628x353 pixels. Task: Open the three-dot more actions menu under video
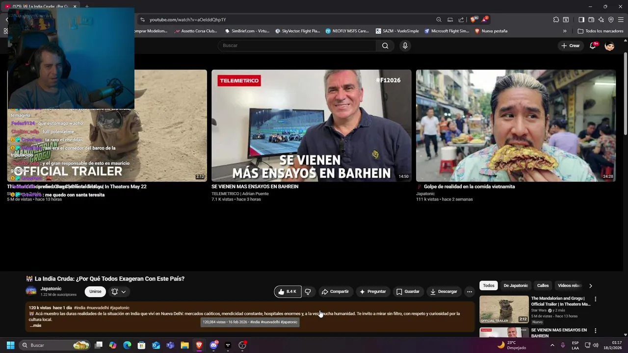[470, 292]
